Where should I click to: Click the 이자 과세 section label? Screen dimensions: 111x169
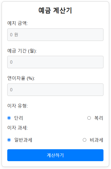(x=17, y=128)
